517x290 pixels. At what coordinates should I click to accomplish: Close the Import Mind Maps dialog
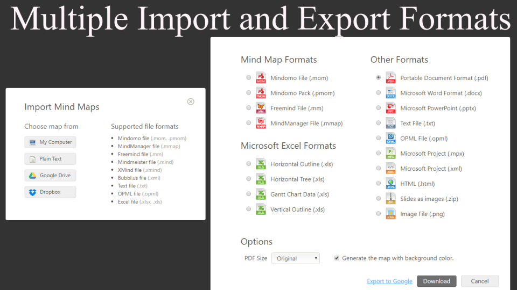191,102
